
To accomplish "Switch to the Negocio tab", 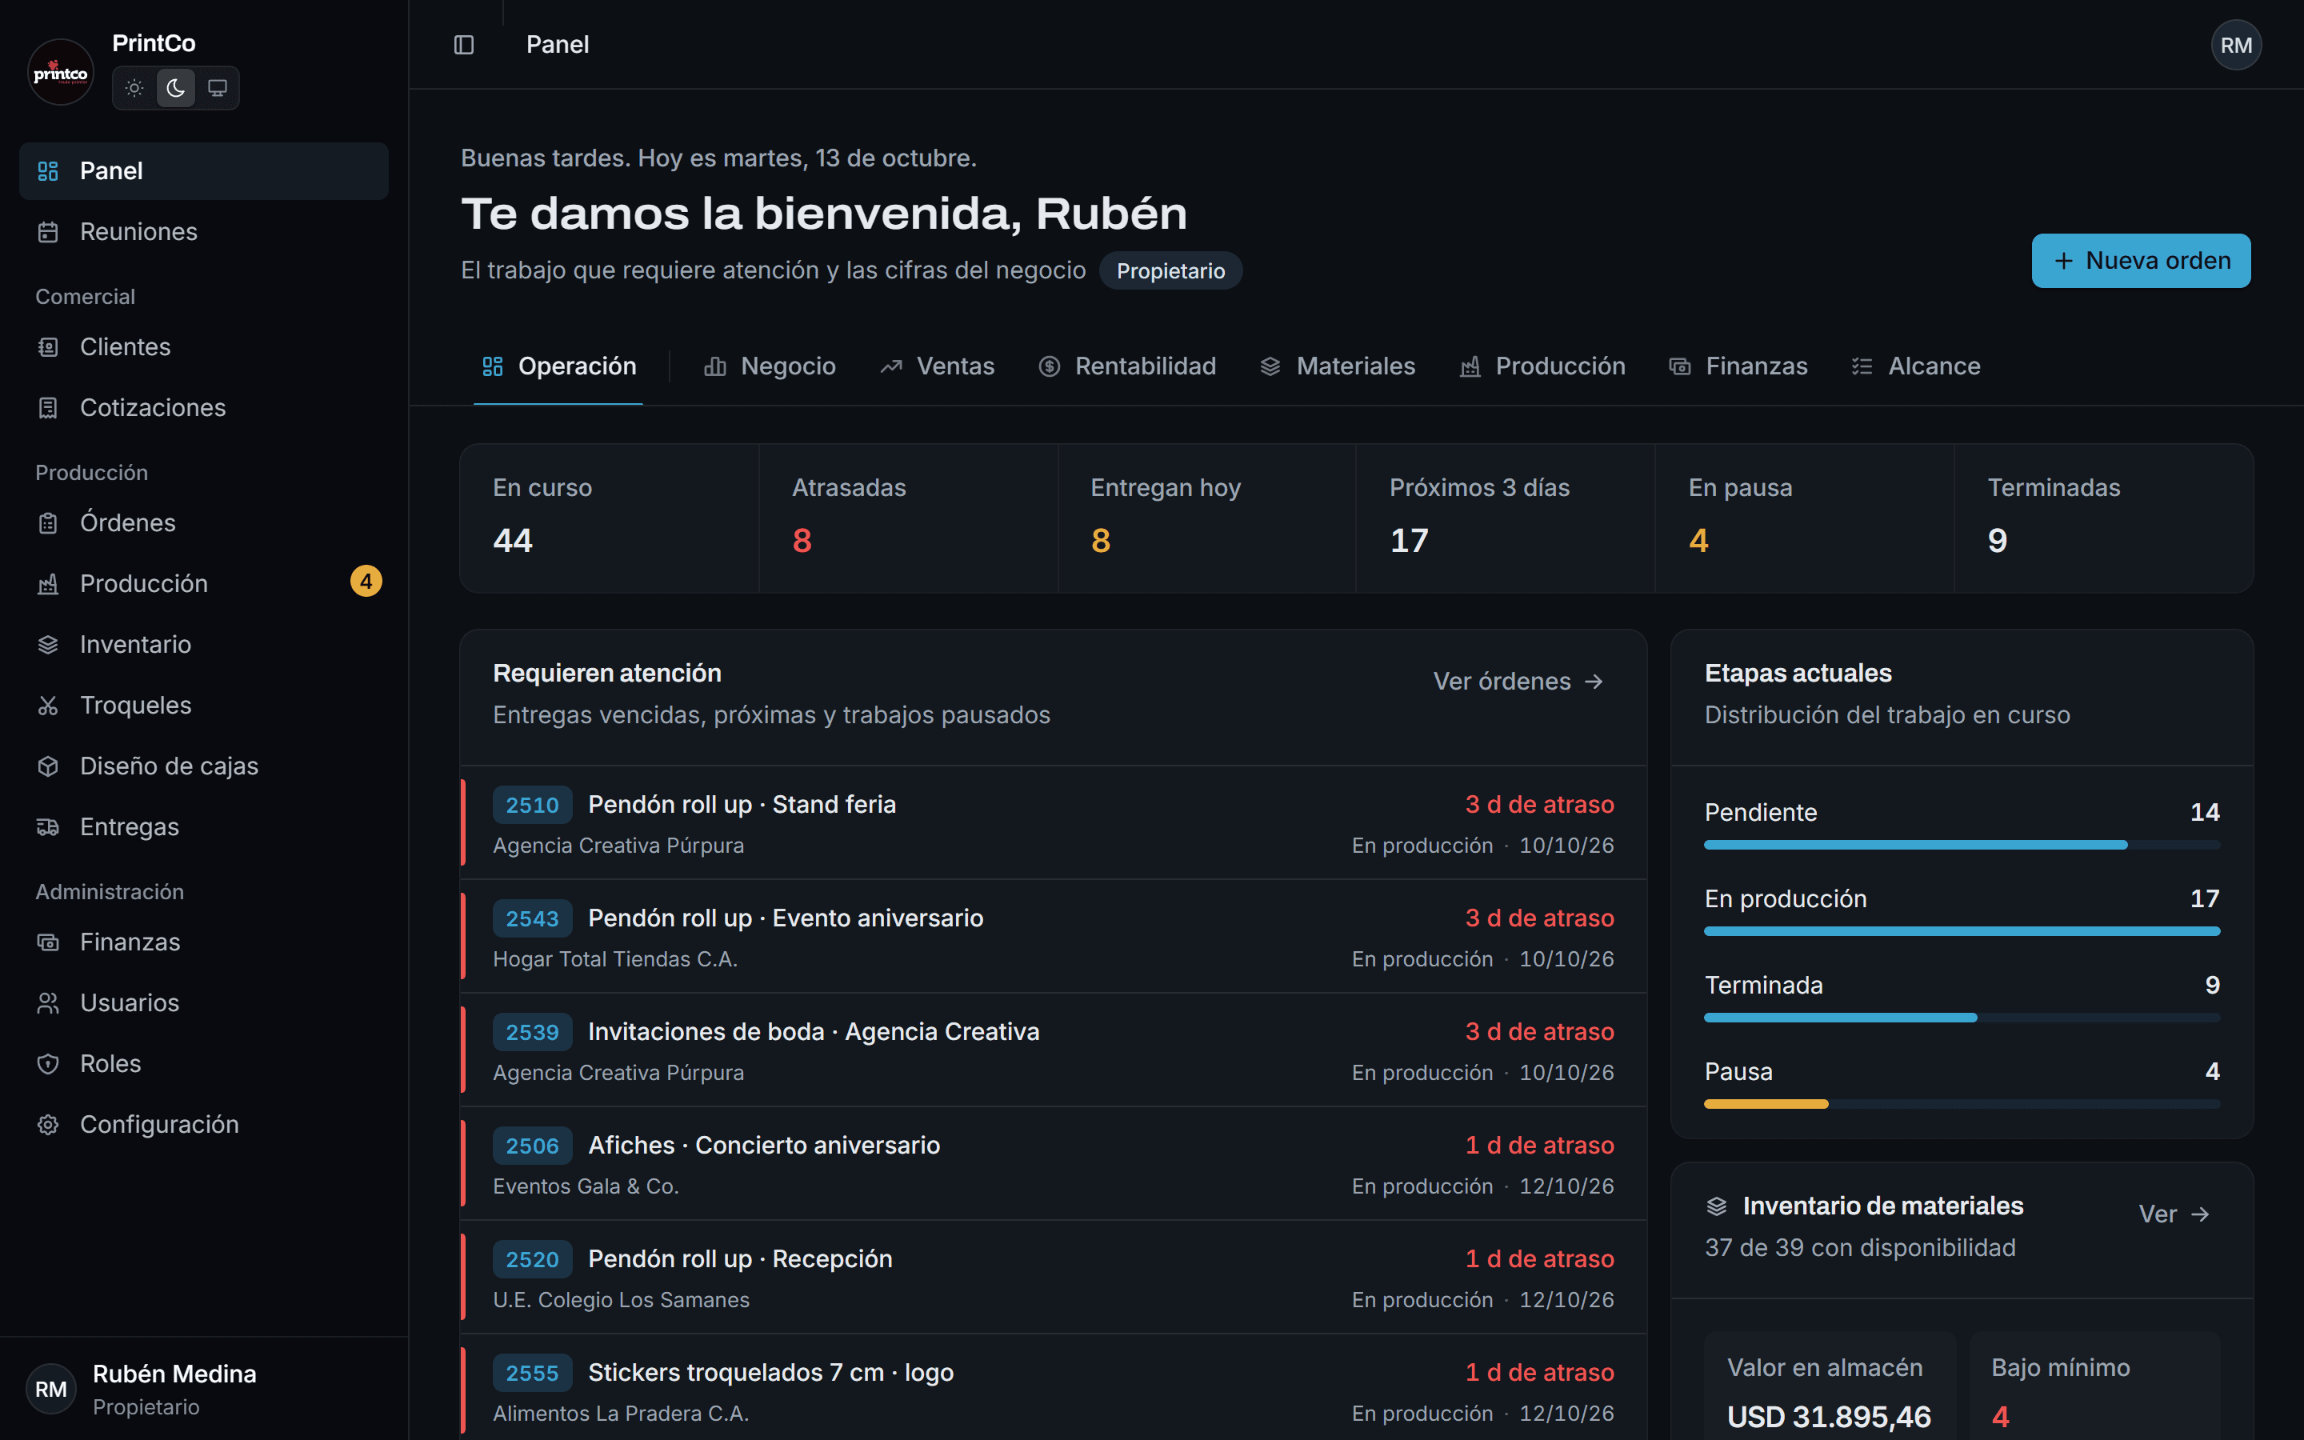I will [x=770, y=366].
